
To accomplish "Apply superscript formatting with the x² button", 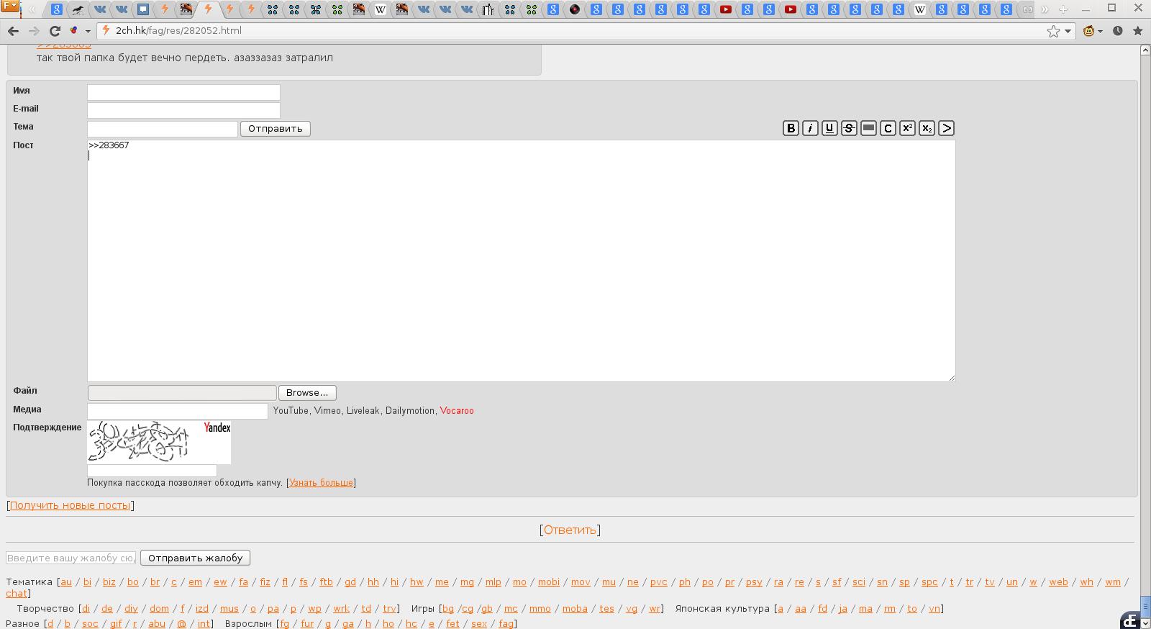I will point(907,128).
